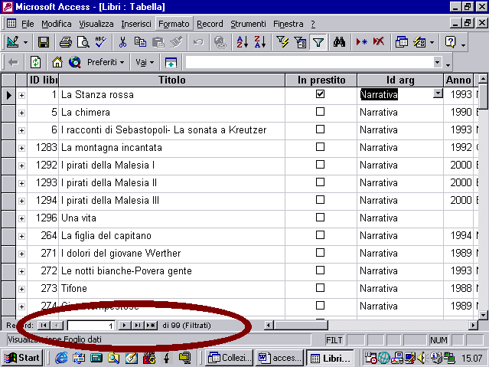
Task: Click the Format Painter brush icon
Action: 176,42
